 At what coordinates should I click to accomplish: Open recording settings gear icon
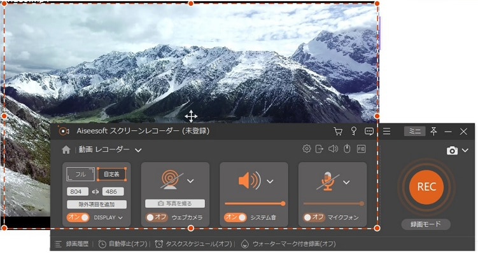[x=306, y=149]
